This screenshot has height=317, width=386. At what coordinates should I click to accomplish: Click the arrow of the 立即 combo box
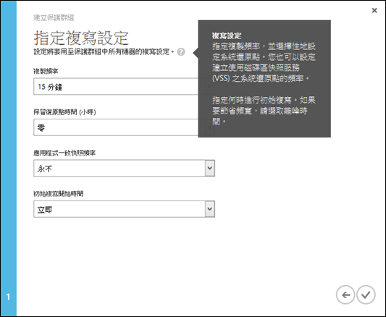(x=210, y=208)
